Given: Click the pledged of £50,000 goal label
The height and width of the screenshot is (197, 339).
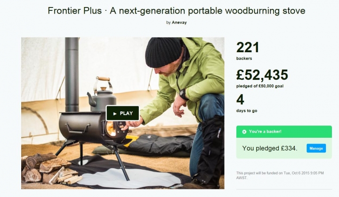Looking at the screenshot, I should coord(259,86).
